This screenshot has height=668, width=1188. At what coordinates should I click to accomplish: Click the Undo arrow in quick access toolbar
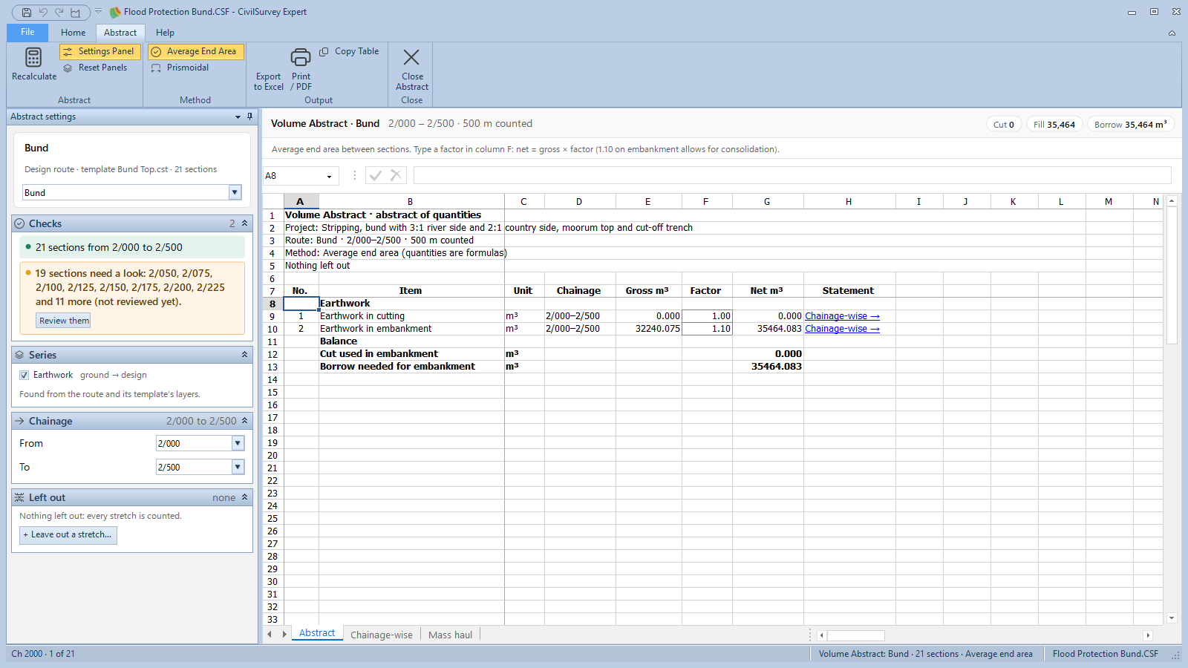pyautogui.click(x=43, y=13)
